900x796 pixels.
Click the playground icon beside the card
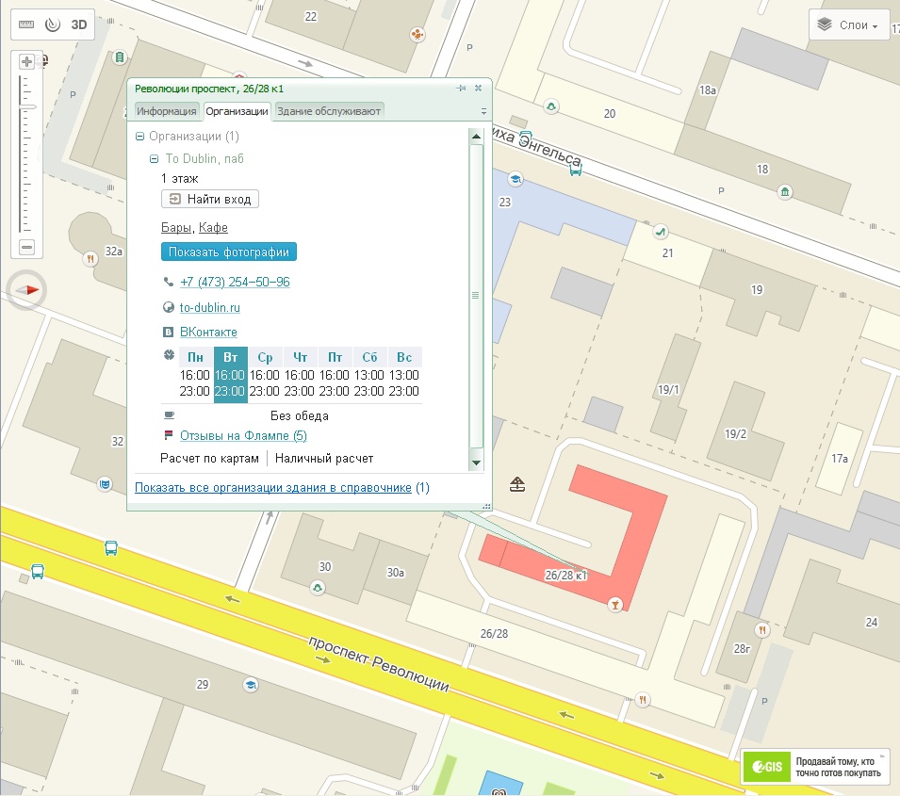pos(517,484)
